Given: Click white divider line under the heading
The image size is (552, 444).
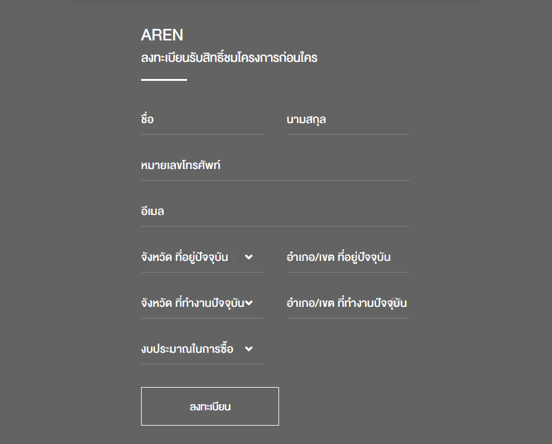Looking at the screenshot, I should pyautogui.click(x=164, y=80).
